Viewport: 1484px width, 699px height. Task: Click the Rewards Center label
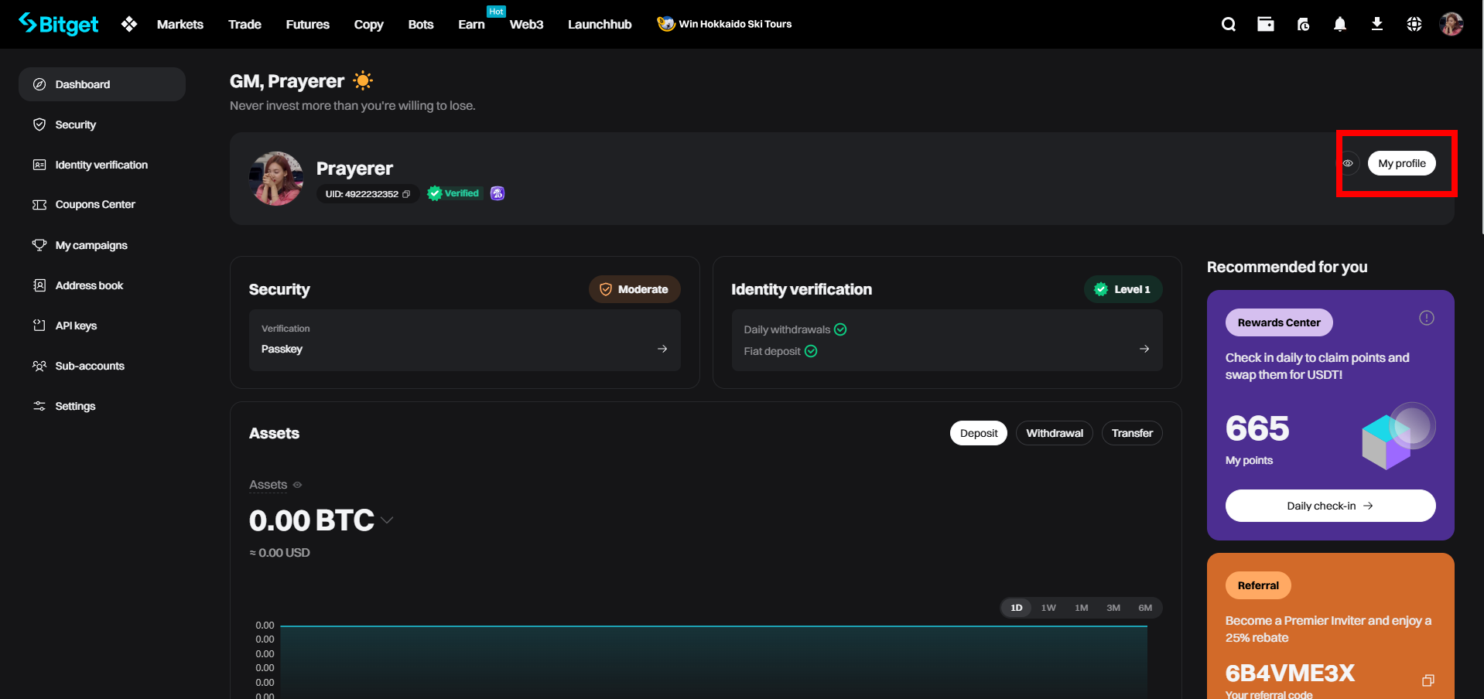coord(1279,322)
